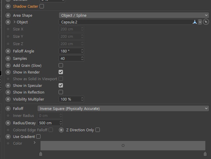Screen dimensions: 211x159
Task: Click keyframe circle next to Samples
Action: coord(8,58)
